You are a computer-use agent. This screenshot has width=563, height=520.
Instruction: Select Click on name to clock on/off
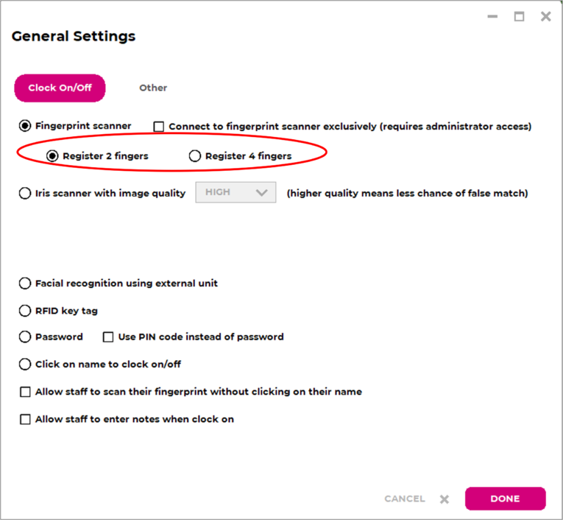tap(25, 365)
